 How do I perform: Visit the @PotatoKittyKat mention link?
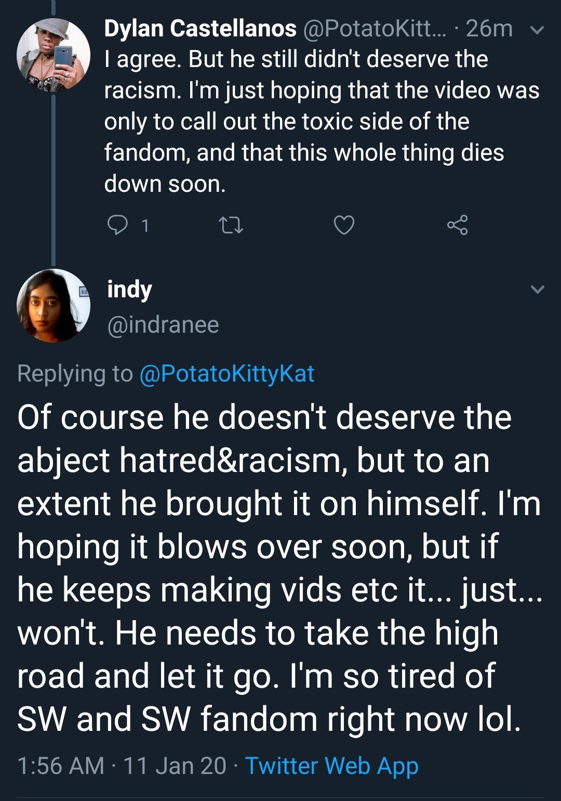pos(227,374)
